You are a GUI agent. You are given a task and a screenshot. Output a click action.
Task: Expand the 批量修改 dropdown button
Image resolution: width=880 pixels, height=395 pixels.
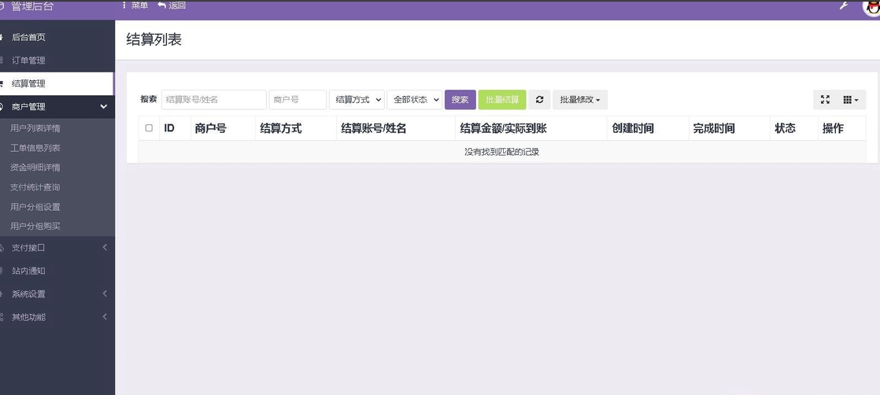(580, 100)
